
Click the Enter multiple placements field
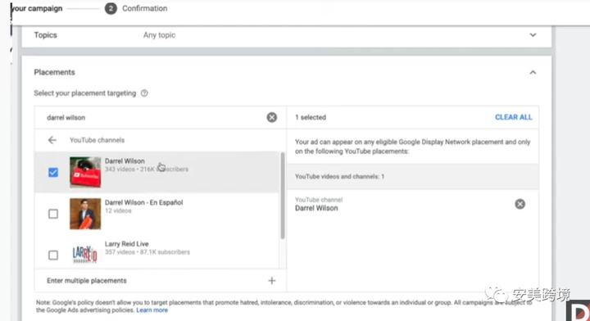(x=161, y=281)
